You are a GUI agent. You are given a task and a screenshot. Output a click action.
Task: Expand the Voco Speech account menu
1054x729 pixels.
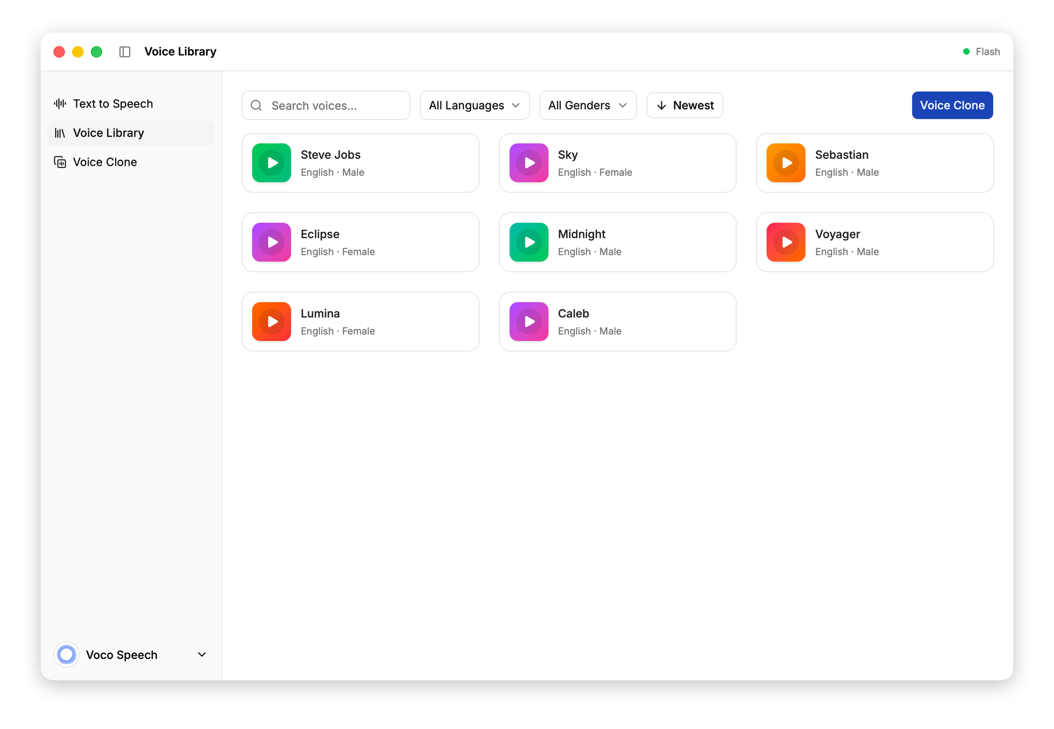(201, 654)
